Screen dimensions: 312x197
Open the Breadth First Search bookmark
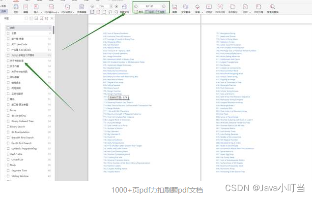pos(23,137)
